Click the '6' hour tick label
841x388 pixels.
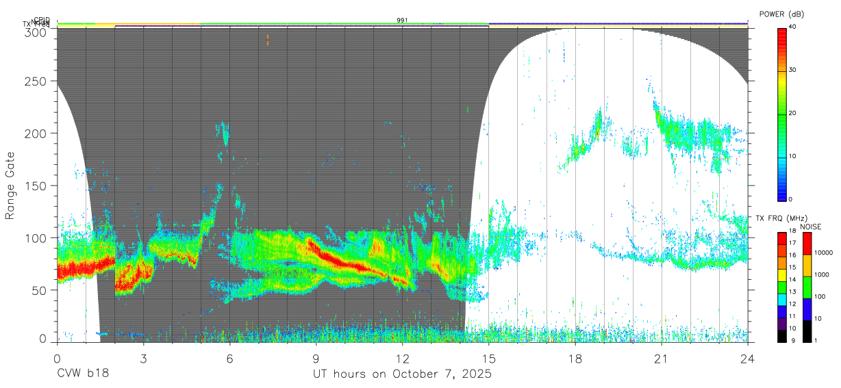229,359
